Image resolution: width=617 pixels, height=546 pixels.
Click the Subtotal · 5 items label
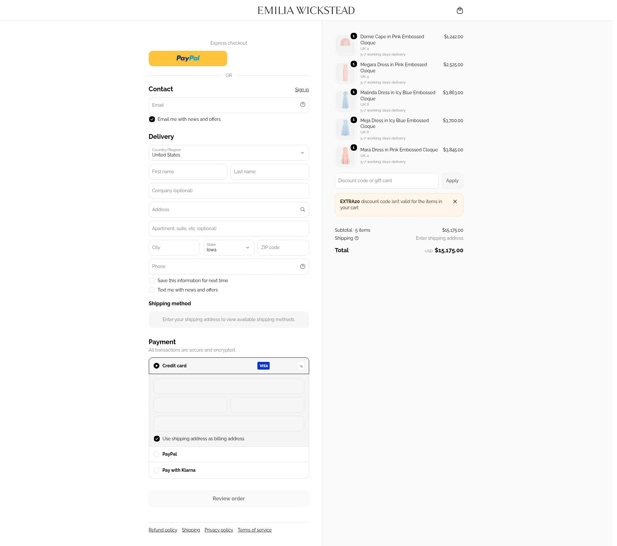click(353, 230)
